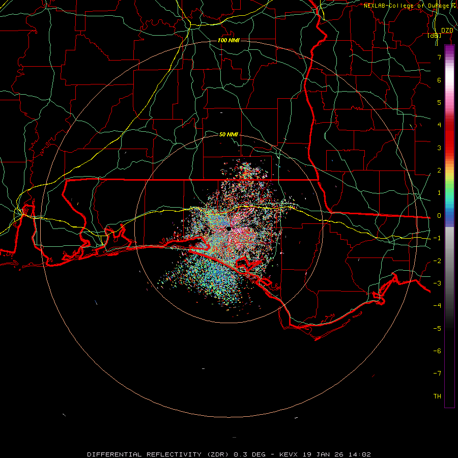The height and width of the screenshot is (458, 458).
Task: Click the -7 scale label
Action: coord(437,374)
